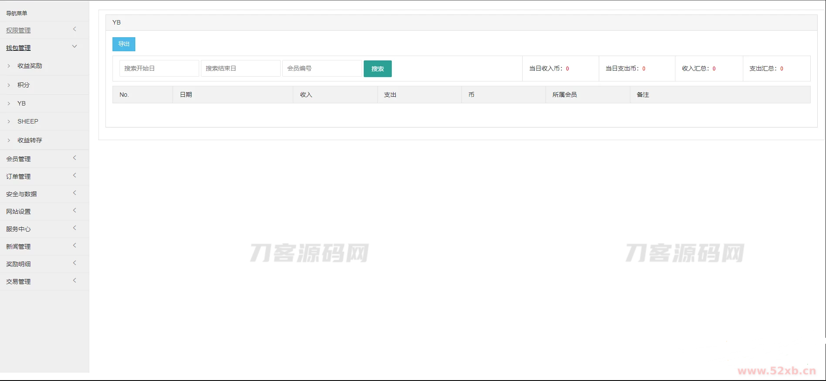Expand the 权限管理 menu chevron
The image size is (826, 381).
[74, 29]
